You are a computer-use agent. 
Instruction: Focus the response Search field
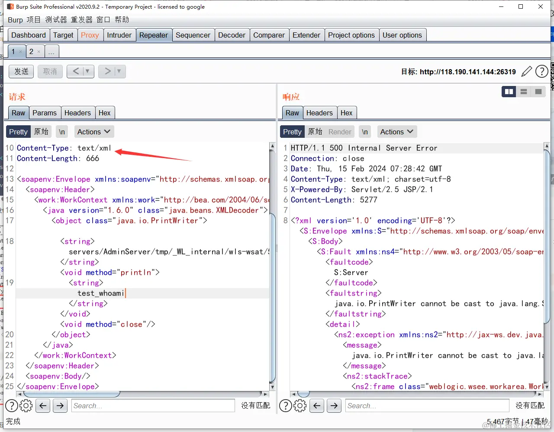(427, 406)
